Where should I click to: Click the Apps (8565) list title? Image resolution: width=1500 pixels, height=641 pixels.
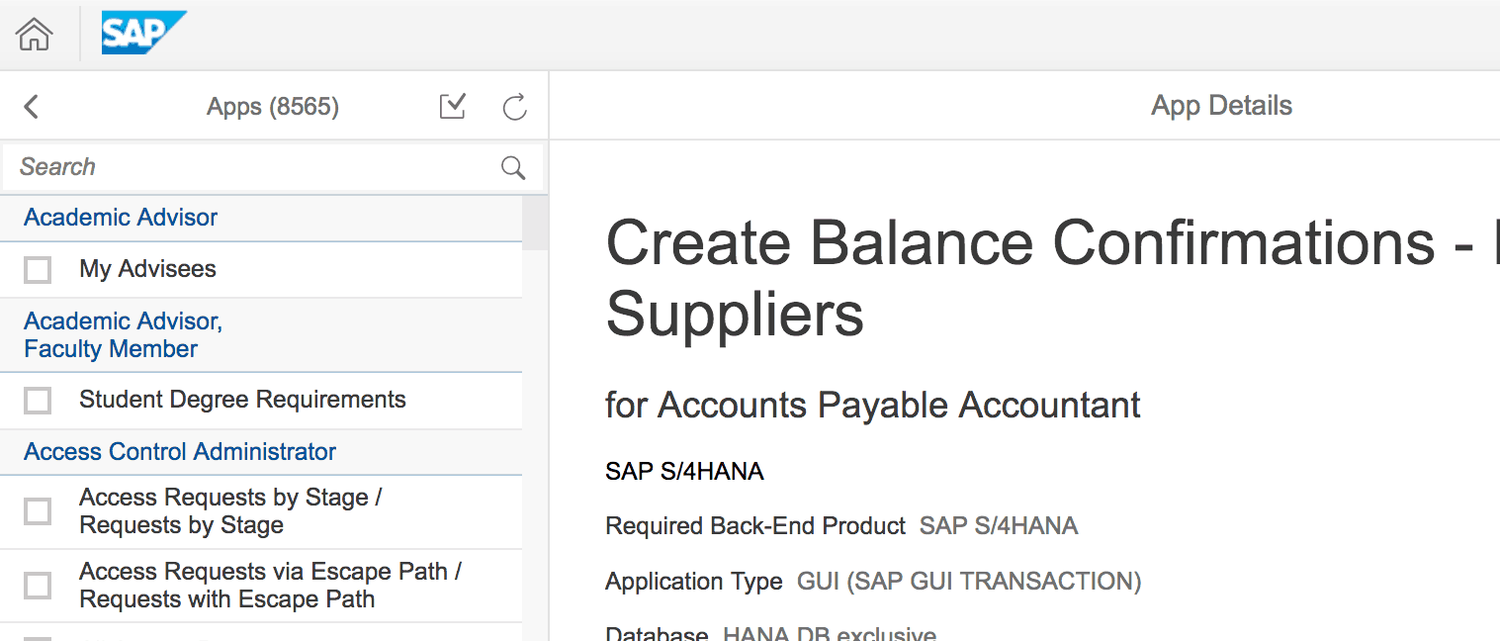(x=273, y=107)
